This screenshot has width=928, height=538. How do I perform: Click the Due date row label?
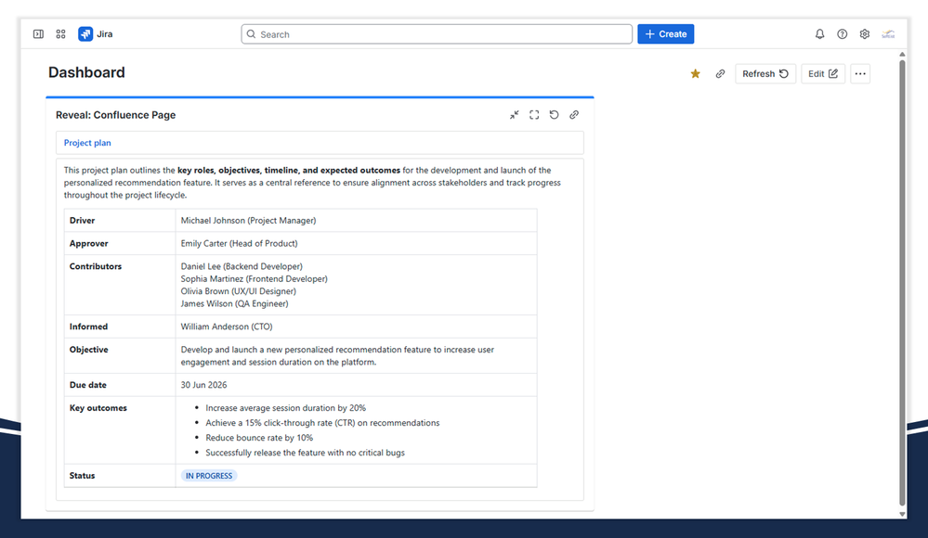click(x=88, y=385)
